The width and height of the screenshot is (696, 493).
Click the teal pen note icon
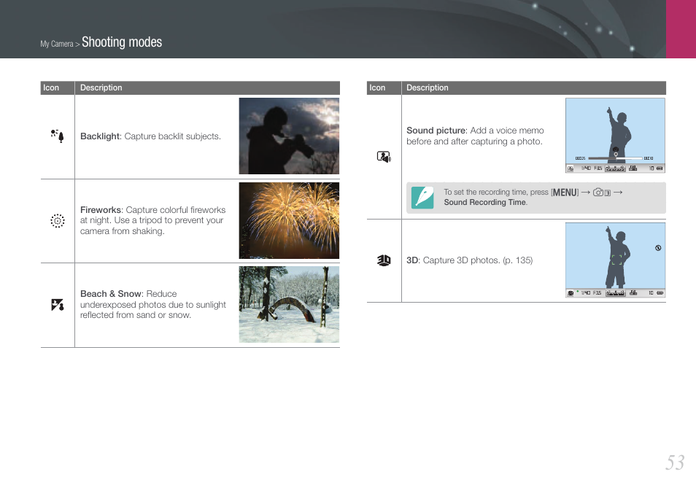pyautogui.click(x=422, y=198)
